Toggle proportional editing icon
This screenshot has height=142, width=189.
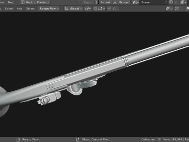[109, 9]
